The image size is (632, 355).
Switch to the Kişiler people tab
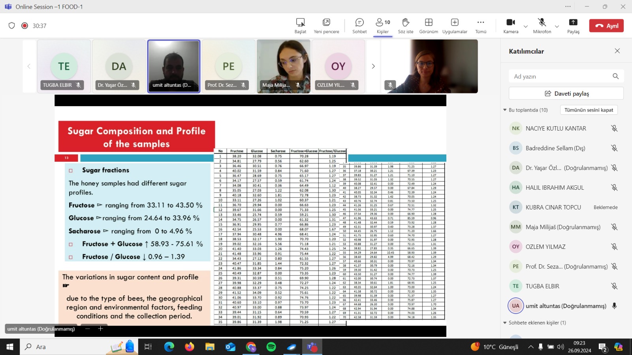tap(382, 26)
